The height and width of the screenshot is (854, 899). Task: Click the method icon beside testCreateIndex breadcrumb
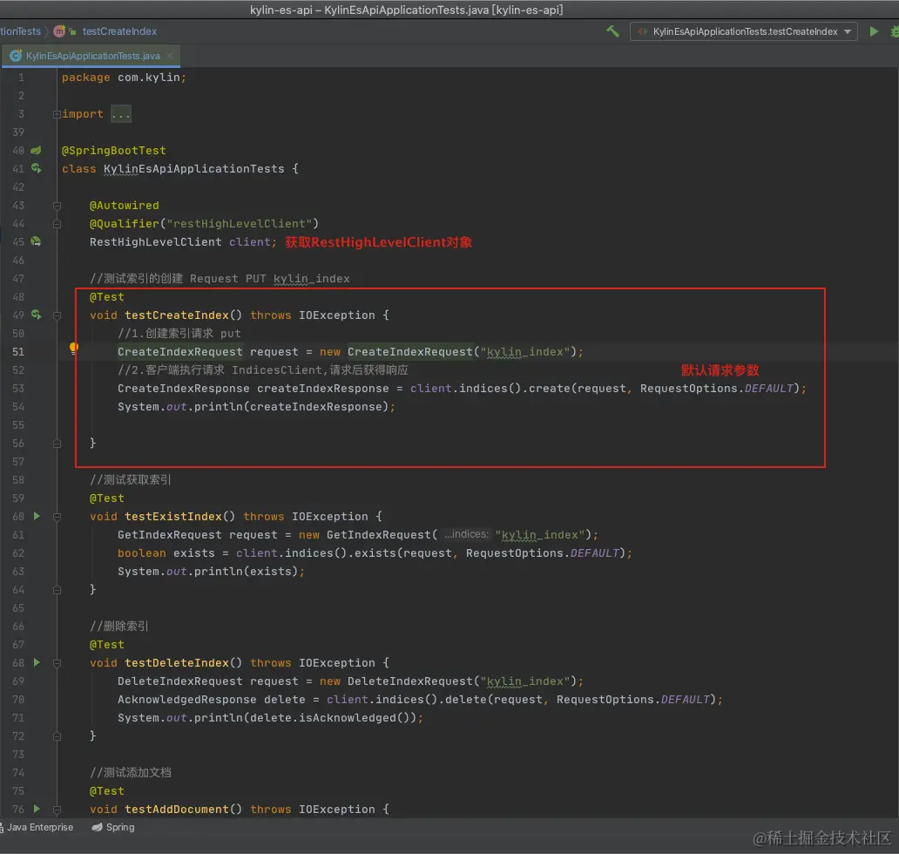point(59,31)
